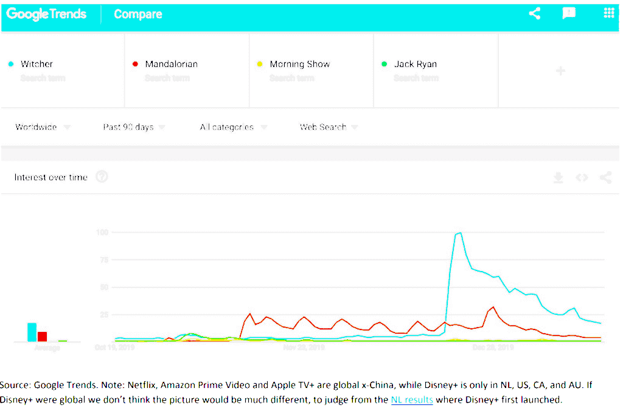Open the Web Search type dropdown
The image size is (623, 419).
(x=329, y=127)
